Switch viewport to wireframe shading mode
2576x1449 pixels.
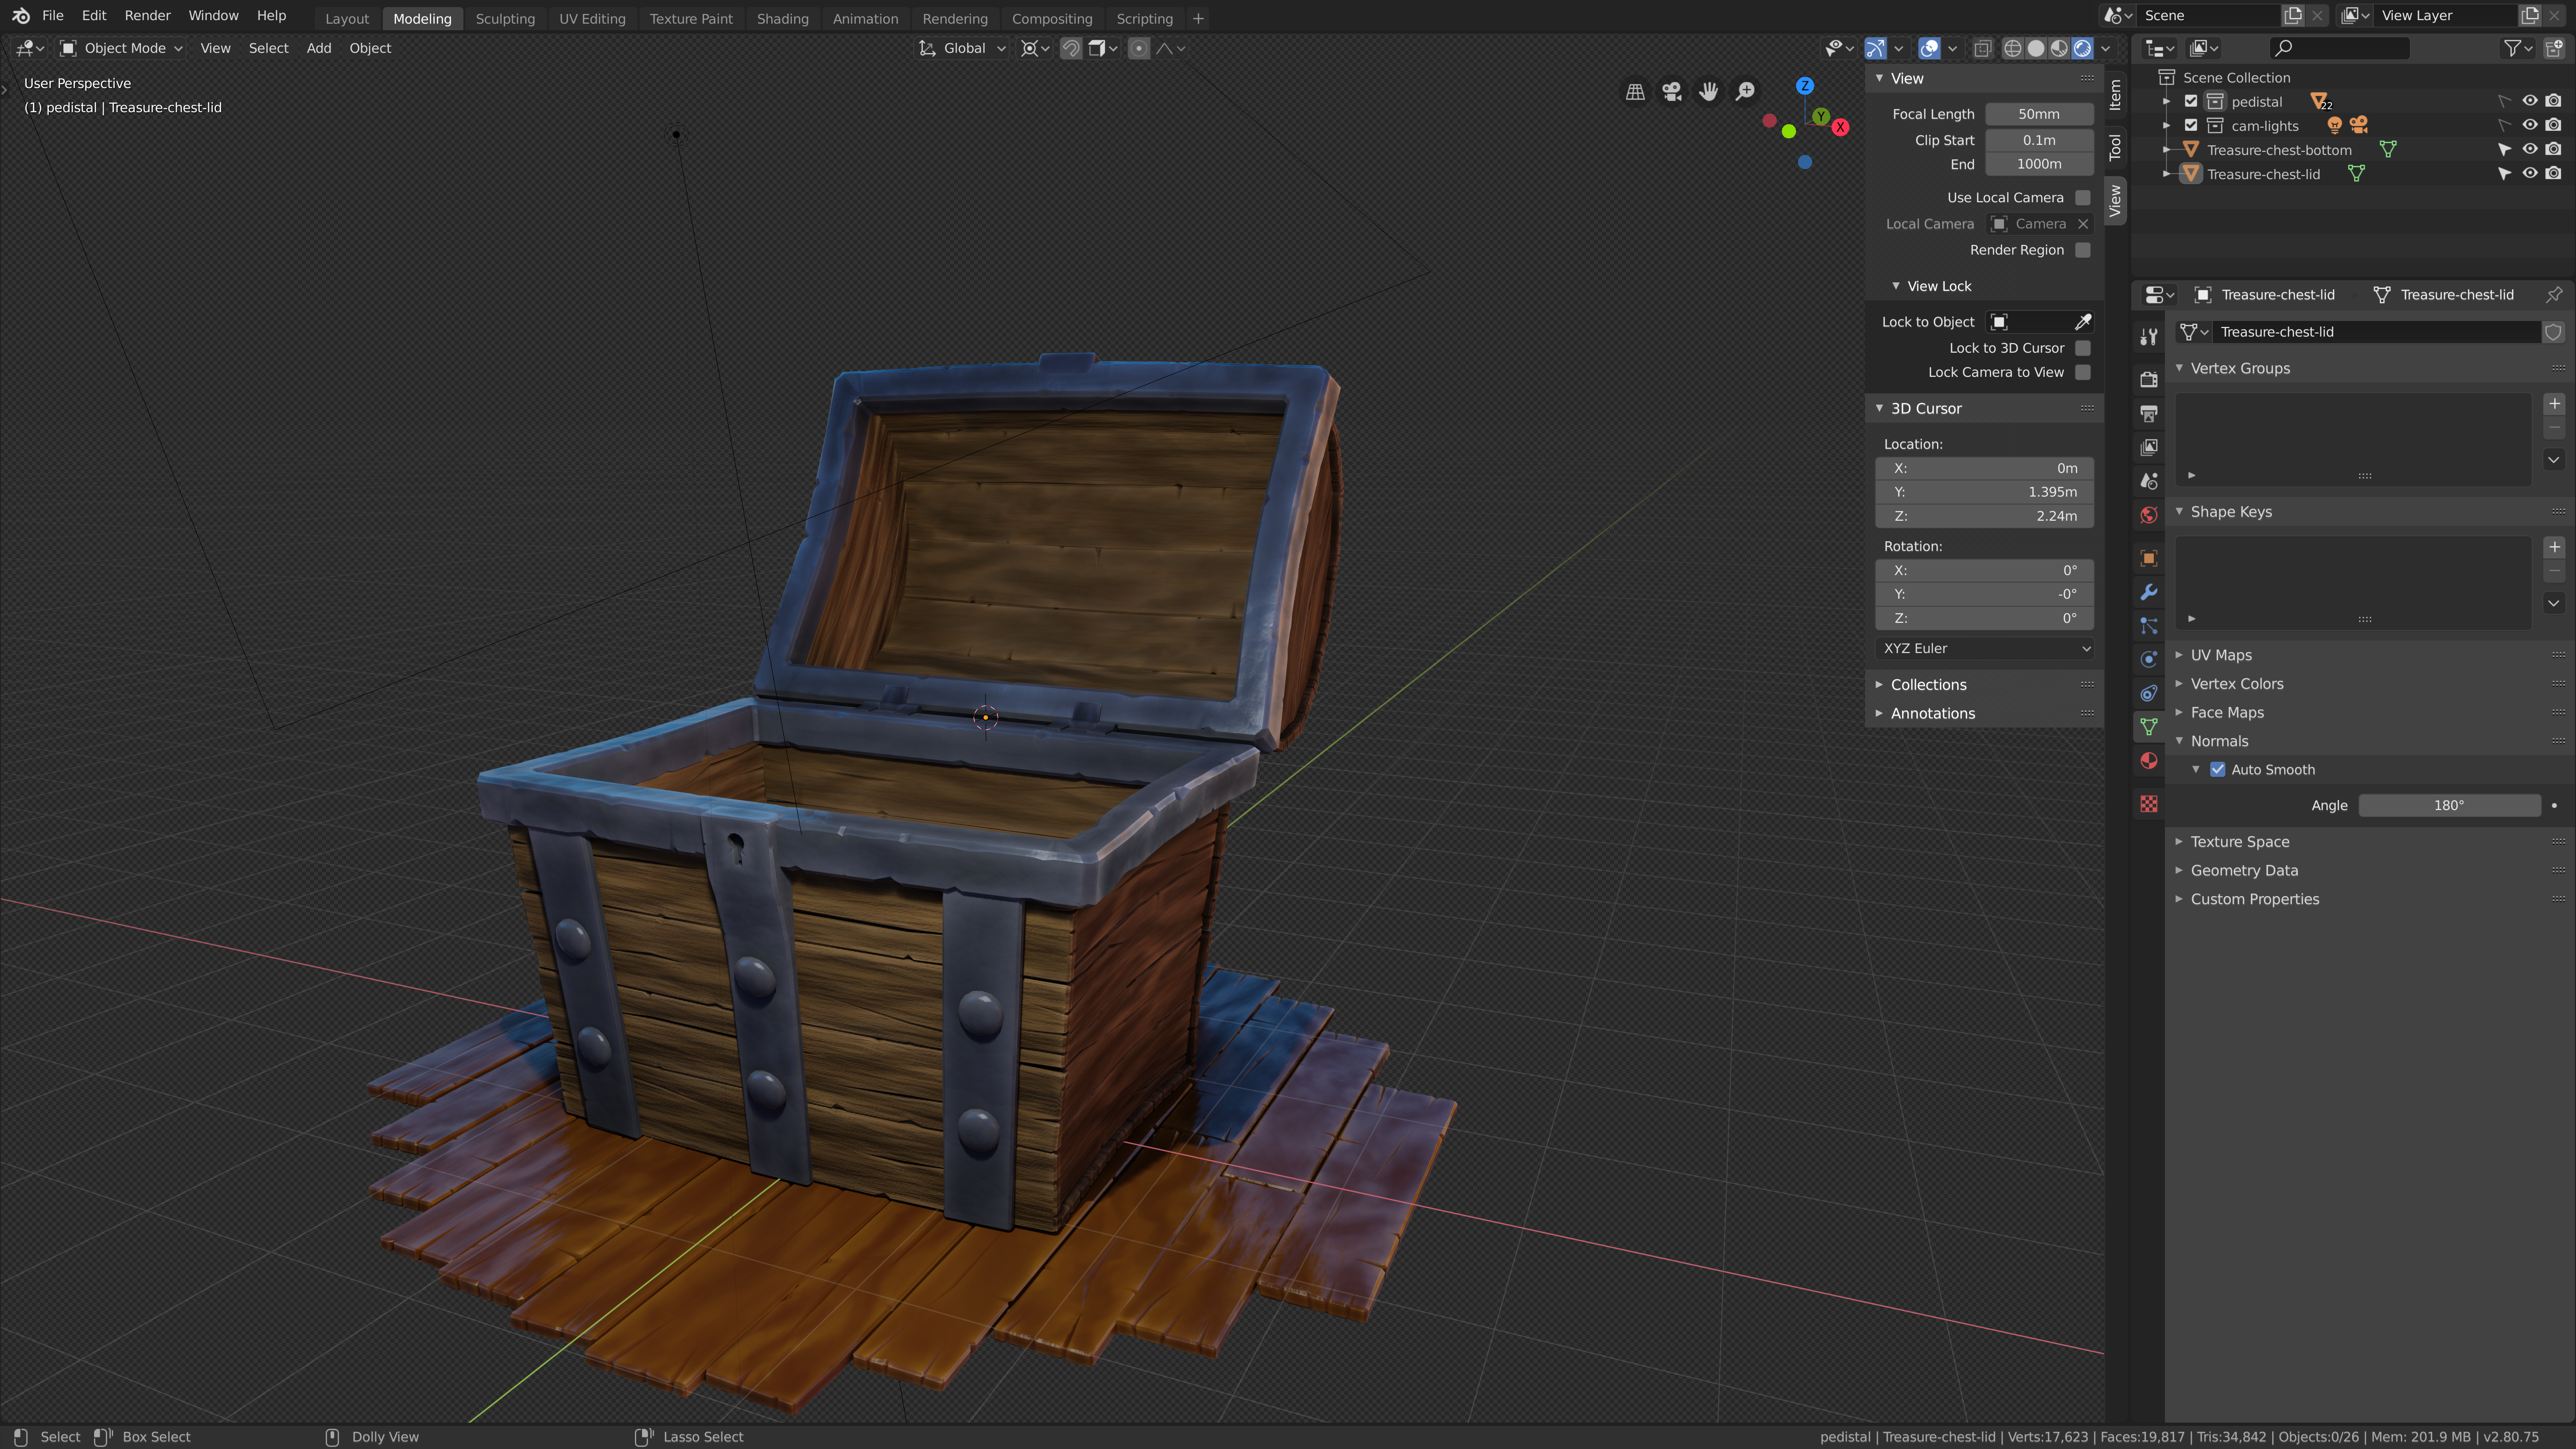point(2013,47)
